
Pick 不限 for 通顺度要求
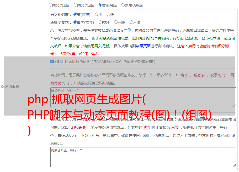(131, 22)
